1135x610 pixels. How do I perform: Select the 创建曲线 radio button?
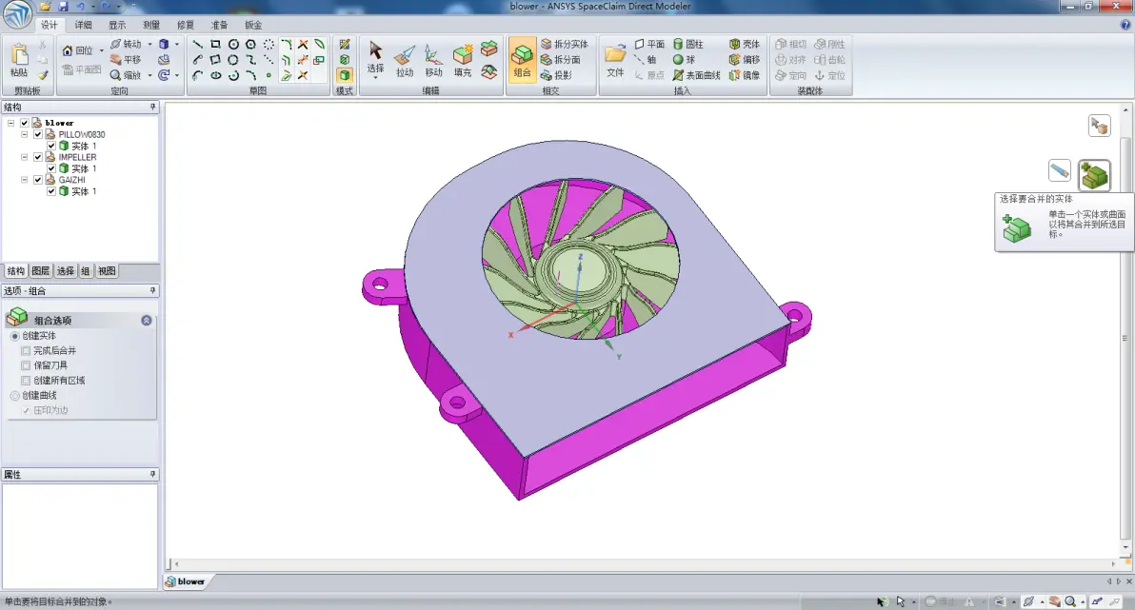click(x=14, y=395)
